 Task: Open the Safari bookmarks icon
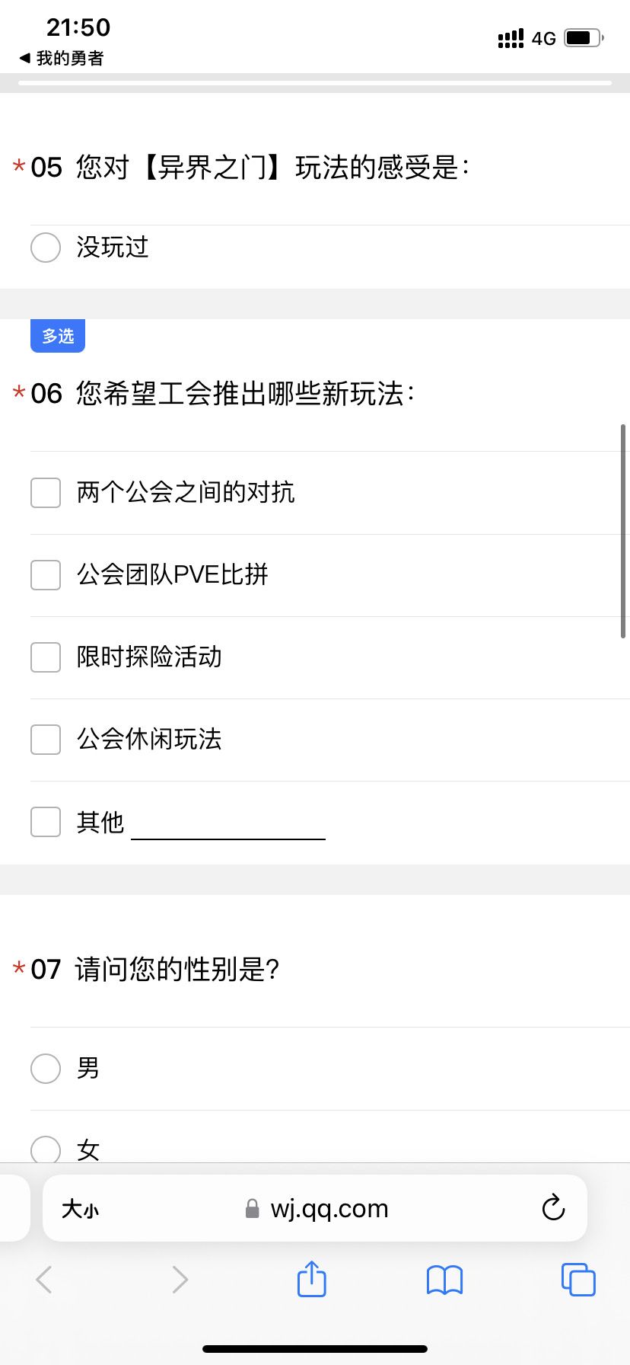[444, 1280]
